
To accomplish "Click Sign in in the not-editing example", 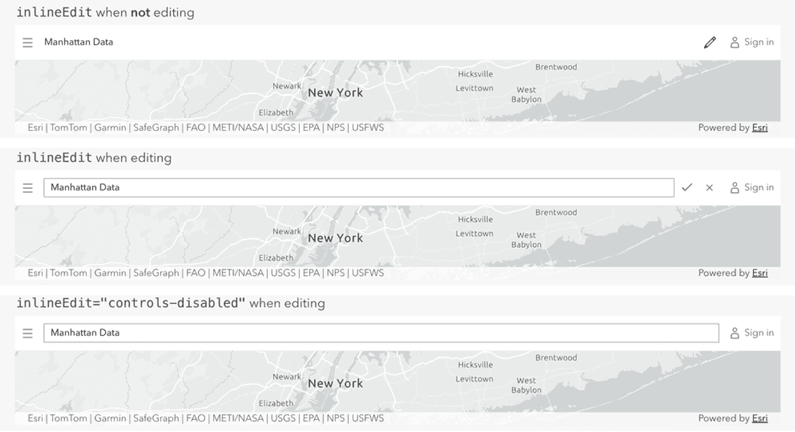I will click(x=752, y=42).
